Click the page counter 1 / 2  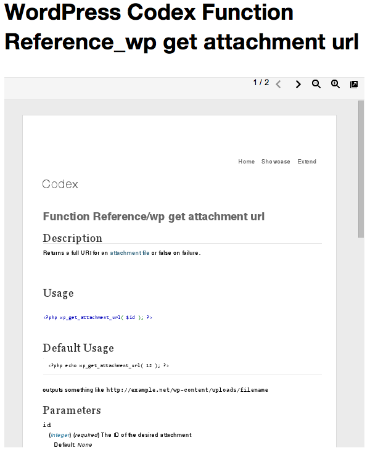(261, 83)
